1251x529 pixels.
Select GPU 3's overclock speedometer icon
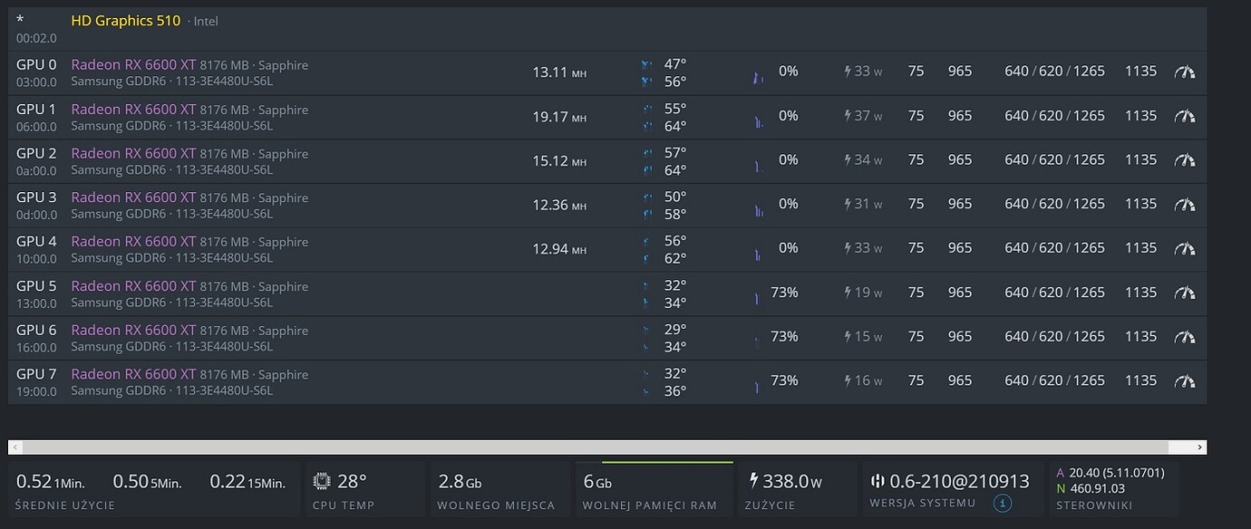(1184, 205)
